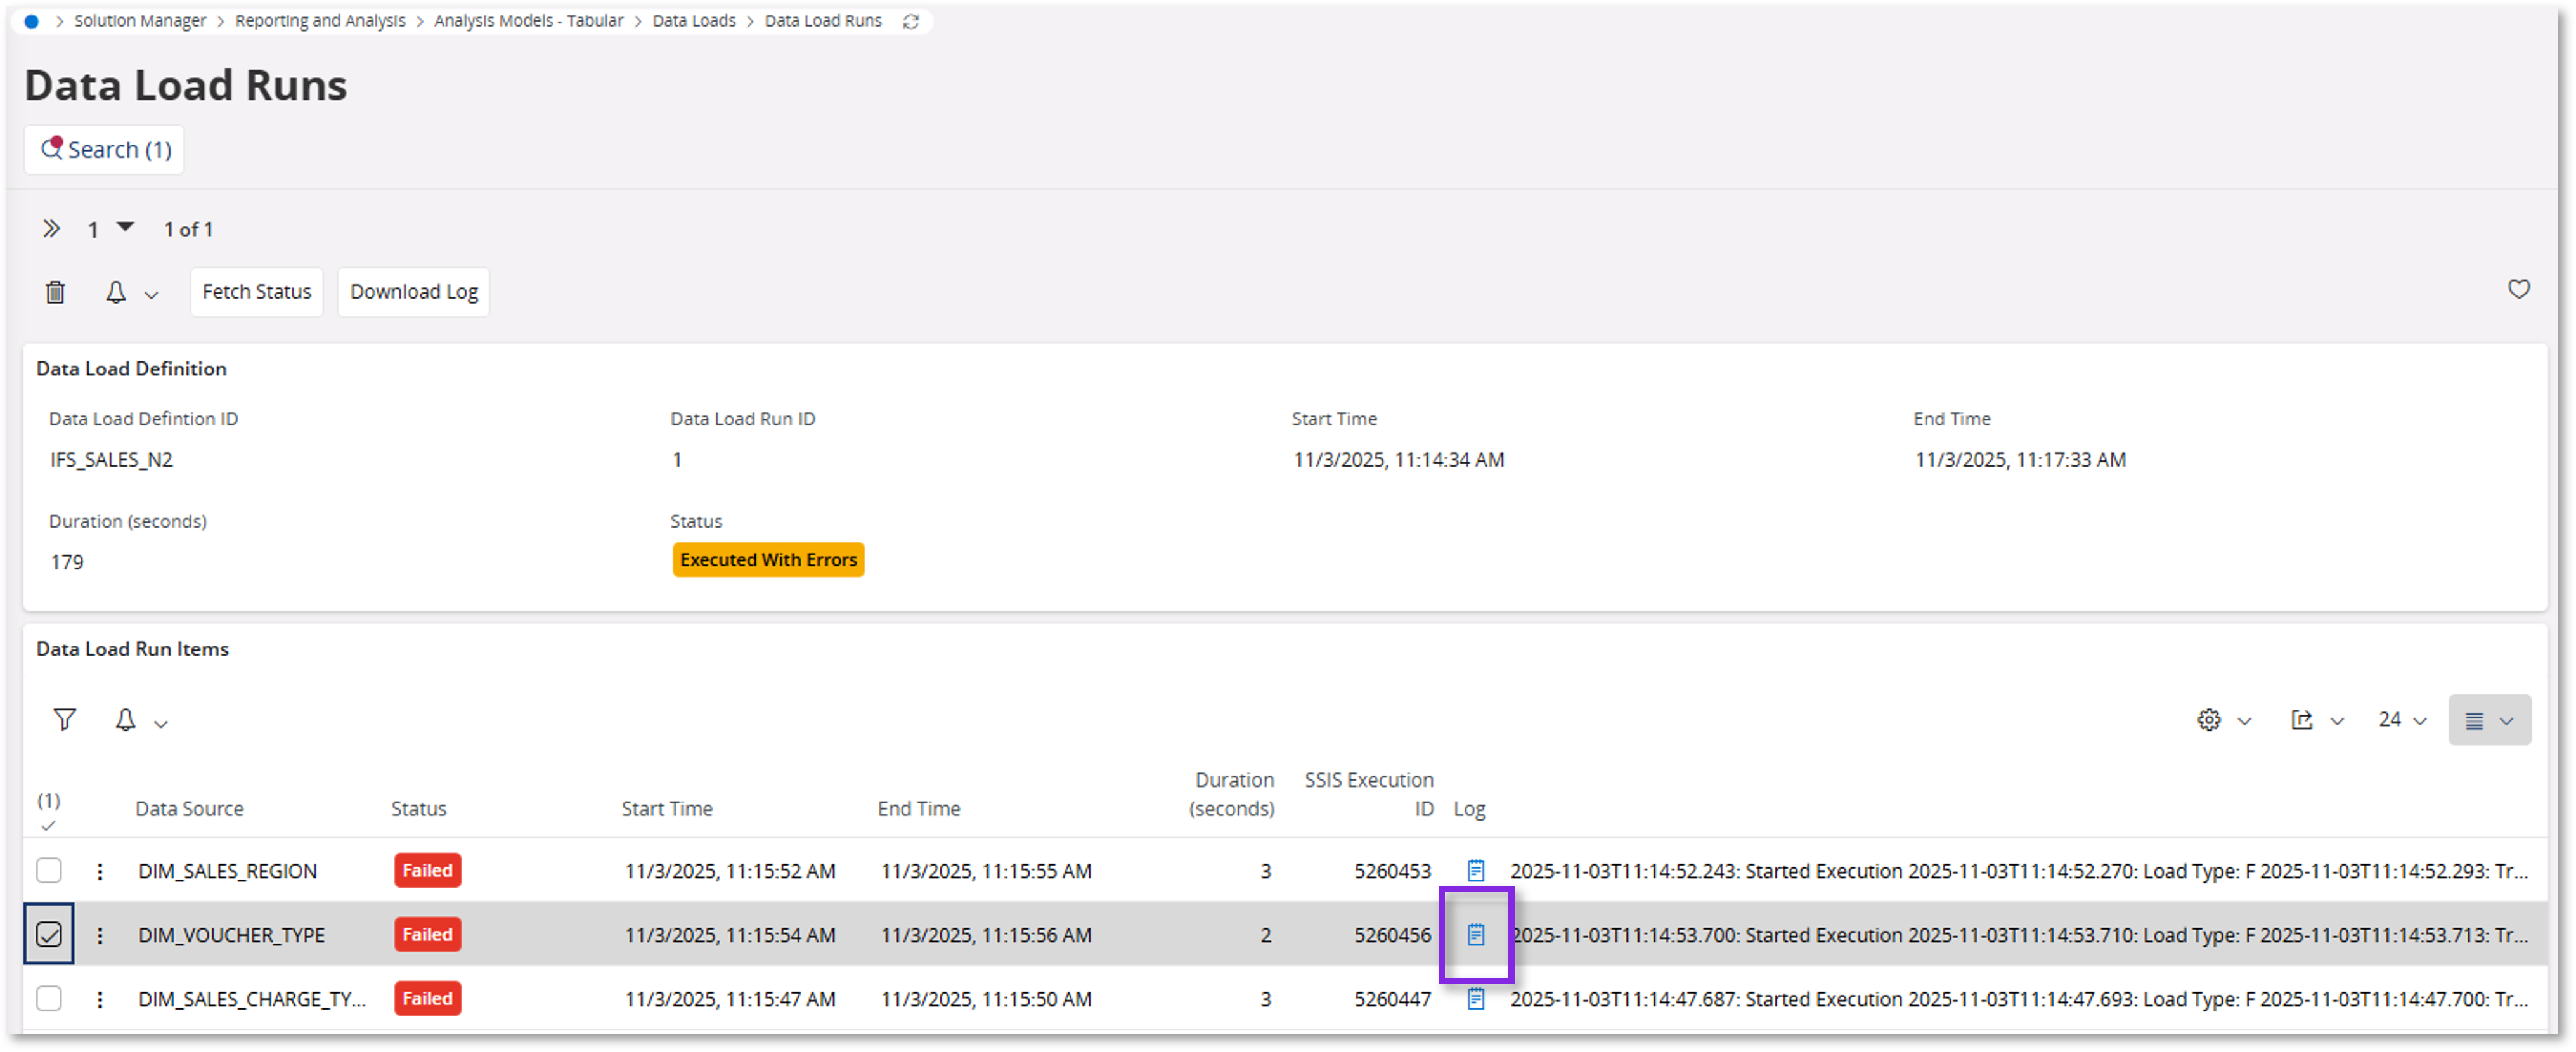The image size is (2576, 1052).
Task: Expand Run Items bell dropdown chevron
Action: point(161,724)
